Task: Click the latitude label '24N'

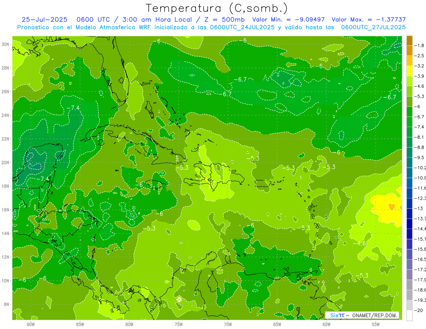Action: click(6, 115)
